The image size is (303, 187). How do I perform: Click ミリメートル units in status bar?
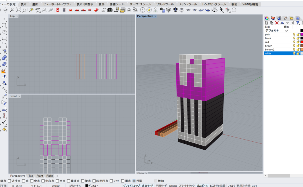click(x=75, y=186)
